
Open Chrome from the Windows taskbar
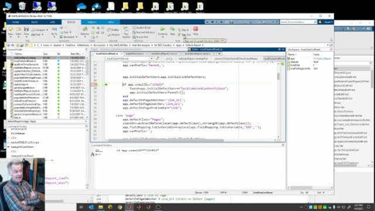pos(120,207)
